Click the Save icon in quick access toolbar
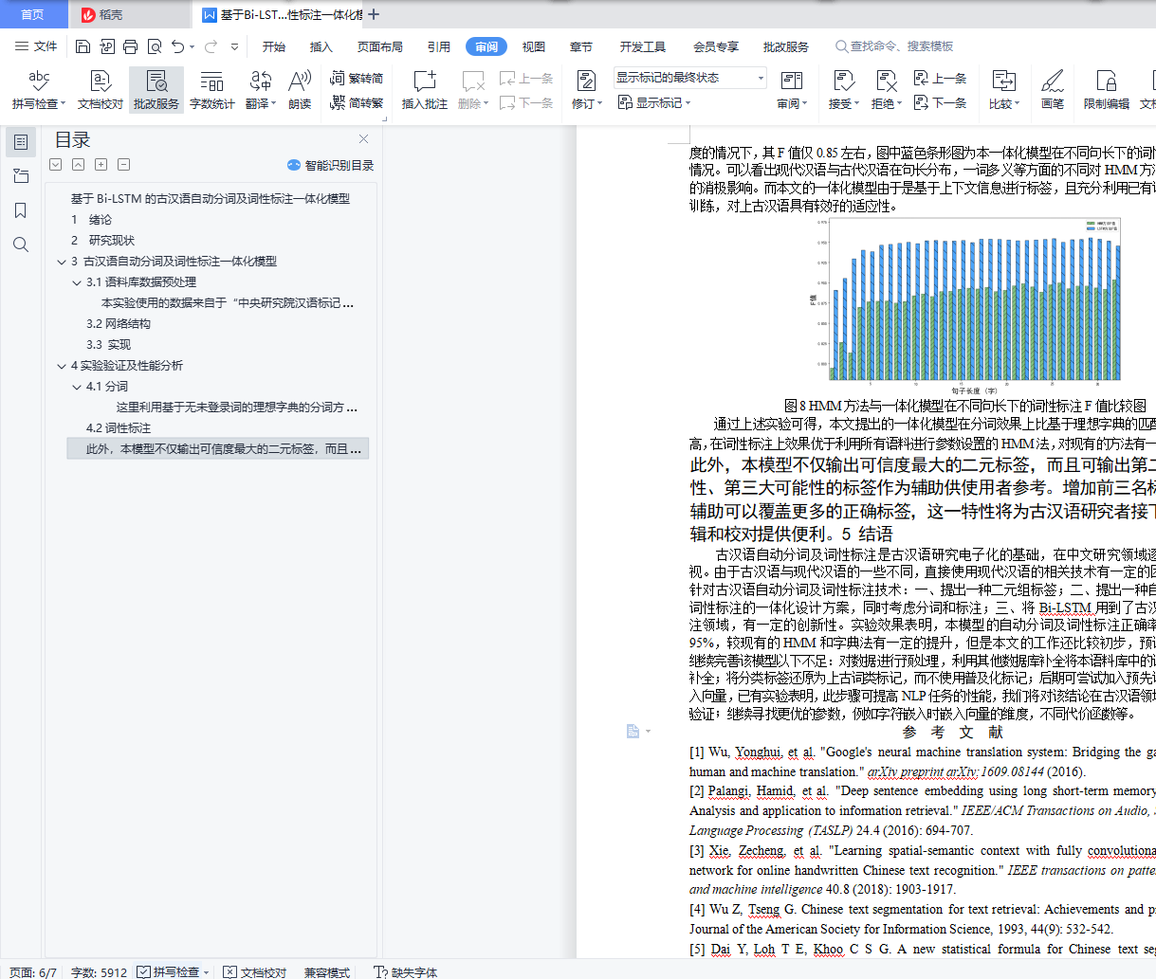Screen dimensions: 1156x979 click(83, 46)
